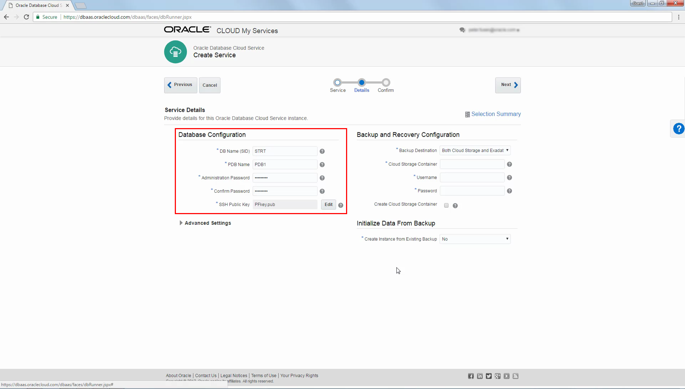Click help icon beside Administration Password
The height and width of the screenshot is (389, 685).
(322, 178)
